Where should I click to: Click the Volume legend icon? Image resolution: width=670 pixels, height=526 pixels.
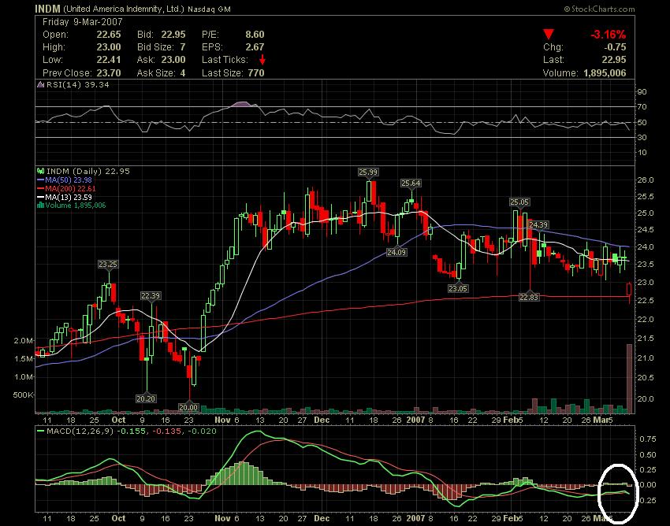pyautogui.click(x=40, y=206)
